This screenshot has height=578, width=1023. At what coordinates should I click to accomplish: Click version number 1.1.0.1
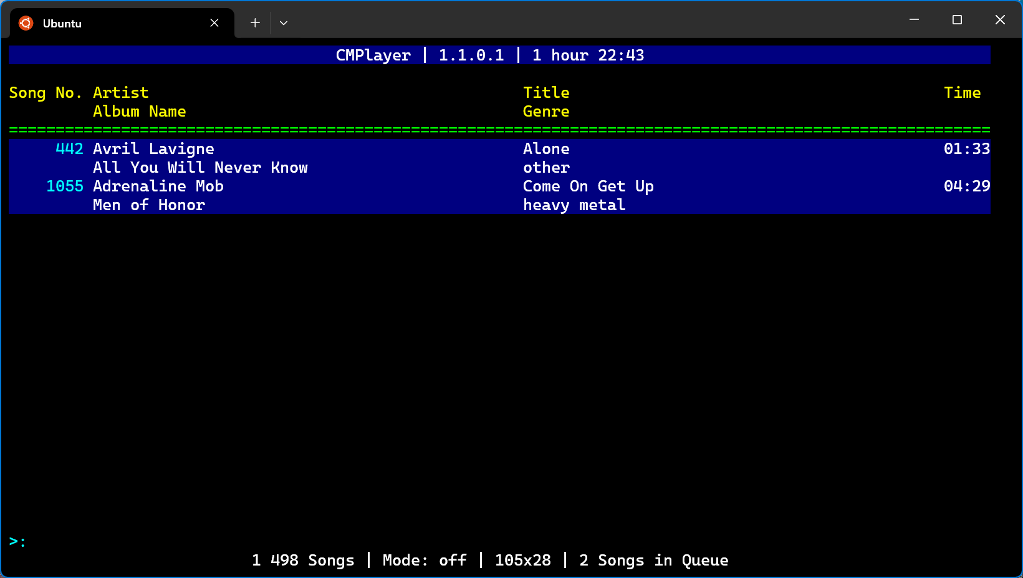(x=471, y=55)
